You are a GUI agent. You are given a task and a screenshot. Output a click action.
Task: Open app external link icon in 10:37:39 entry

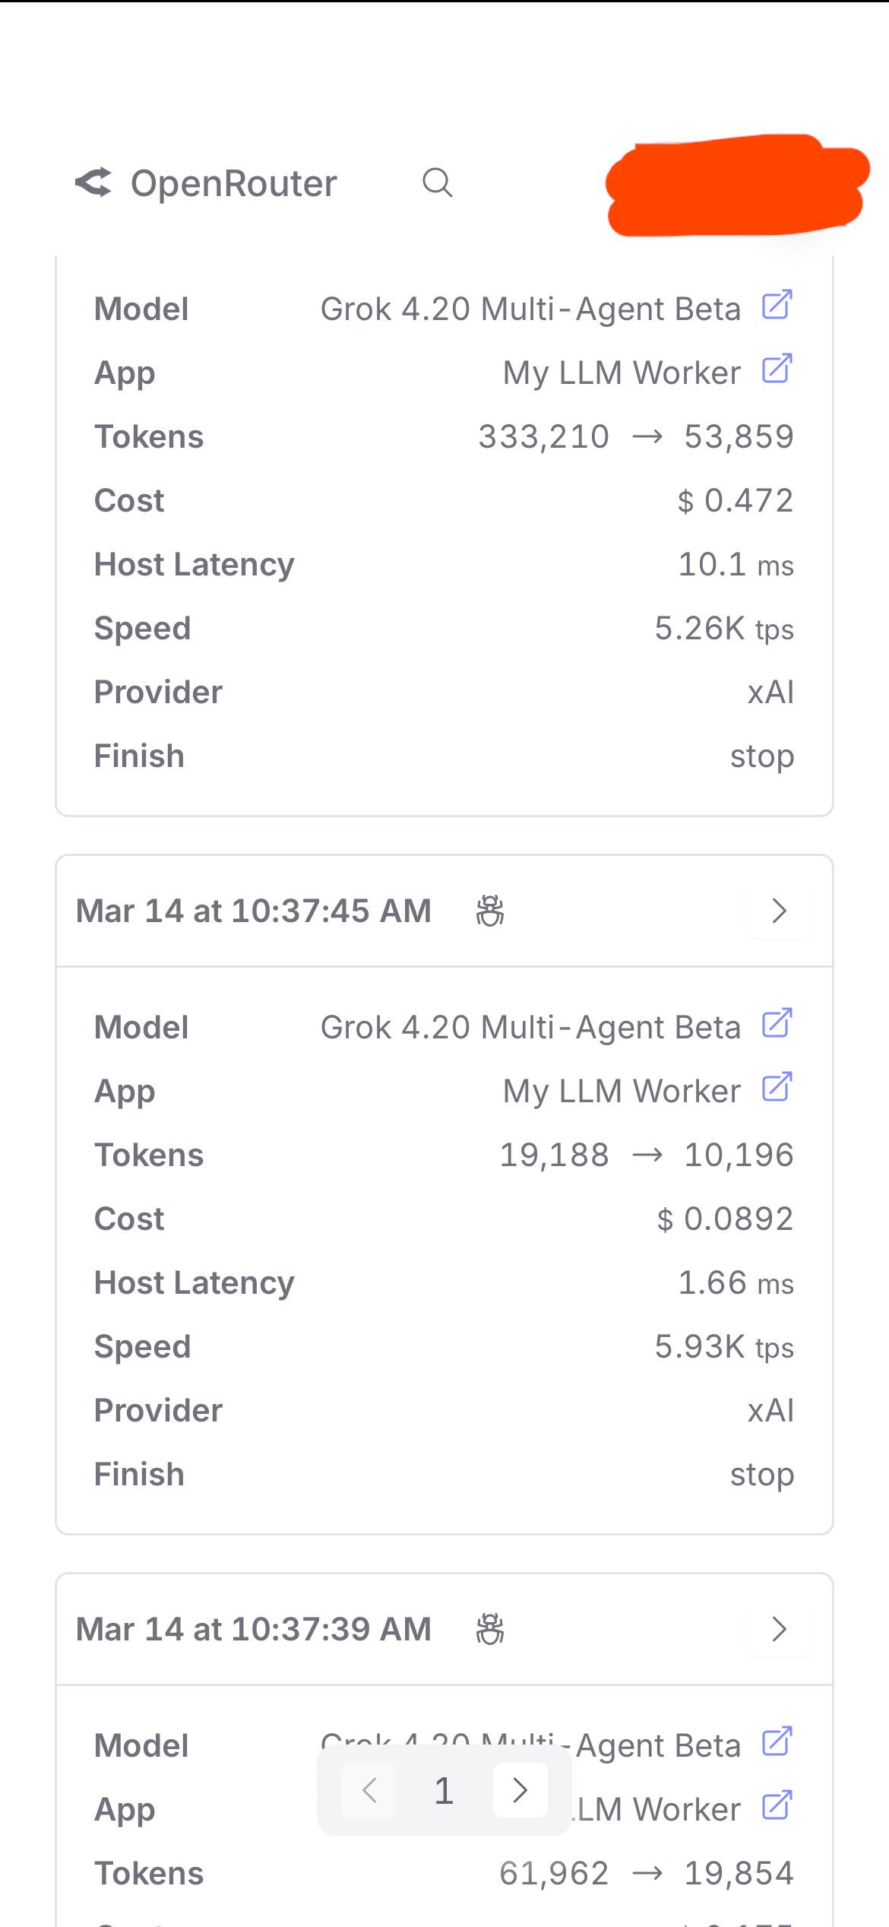point(777,1806)
